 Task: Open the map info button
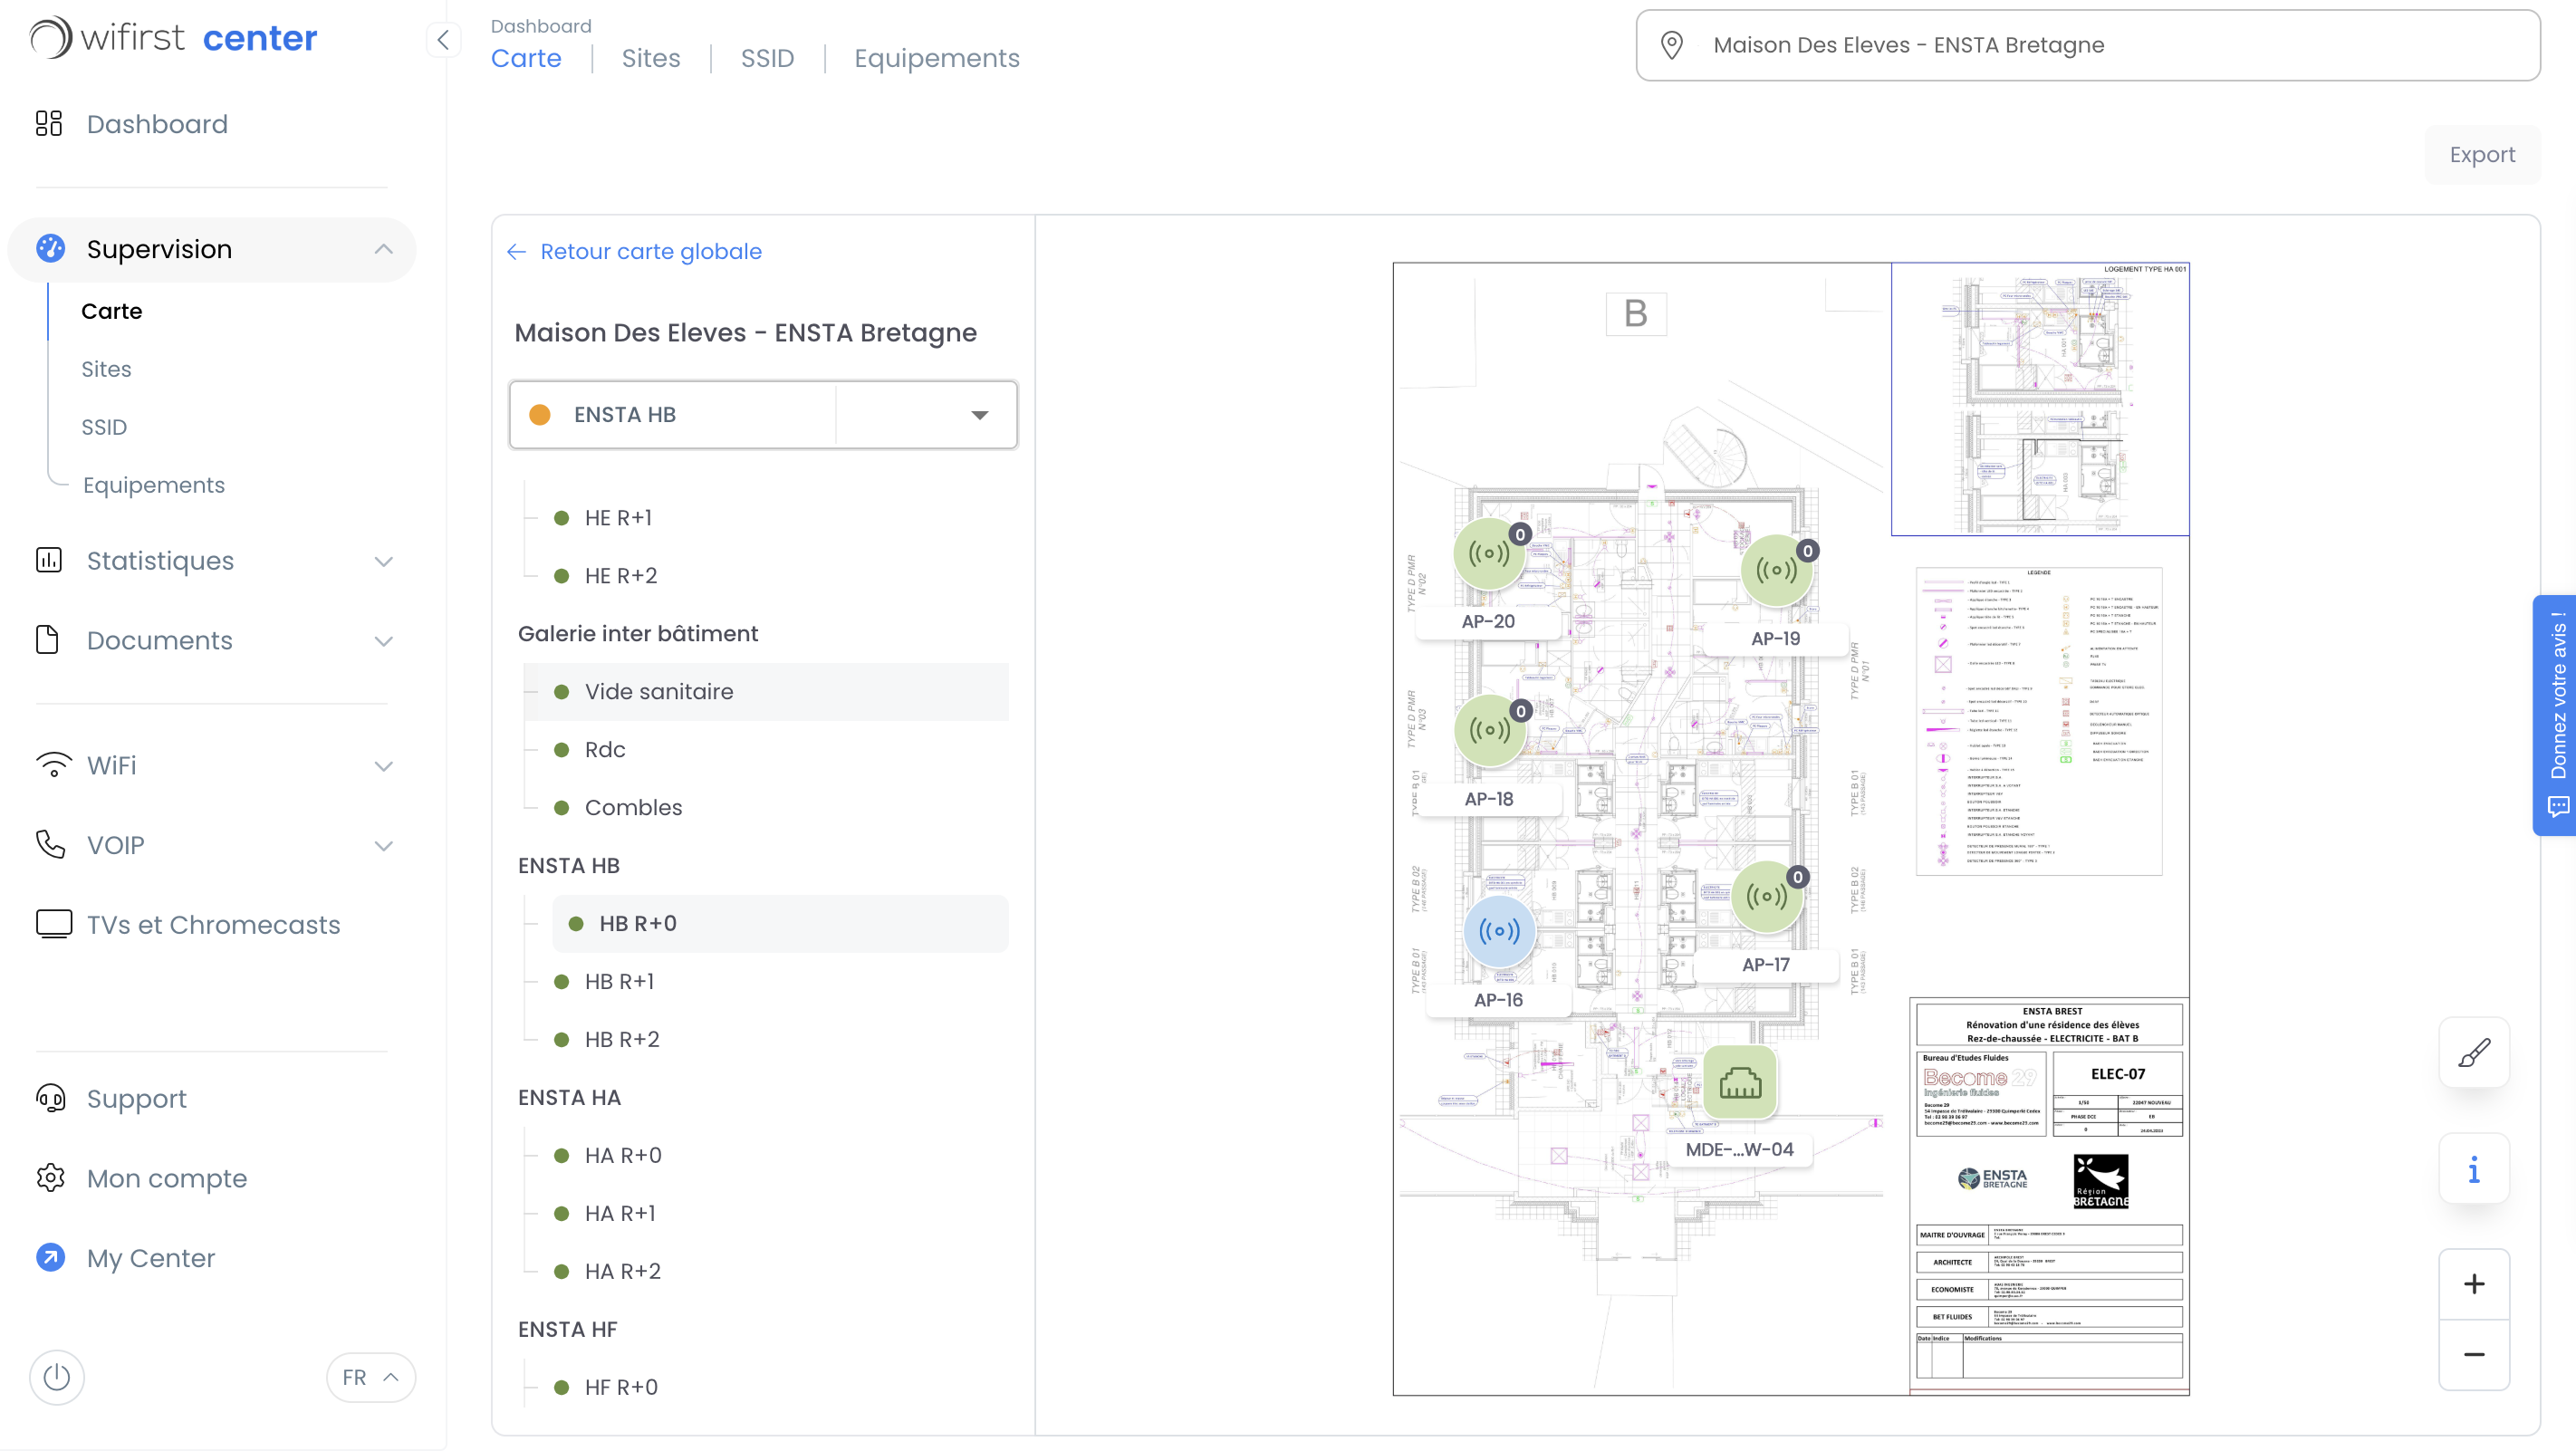2474,1168
